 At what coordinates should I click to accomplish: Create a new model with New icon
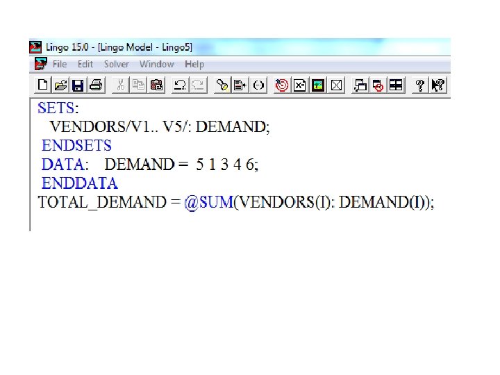pos(43,85)
